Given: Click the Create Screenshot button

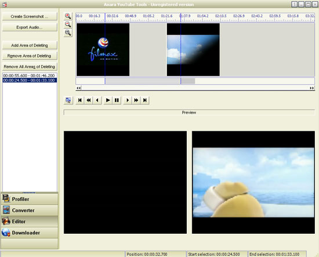Looking at the screenshot, I should [x=30, y=16].
